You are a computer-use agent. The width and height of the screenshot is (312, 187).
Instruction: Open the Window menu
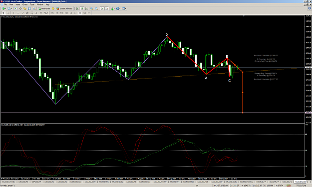(x=40, y=4)
